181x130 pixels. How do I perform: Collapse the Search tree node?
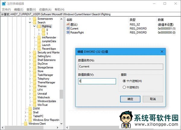[30, 23]
